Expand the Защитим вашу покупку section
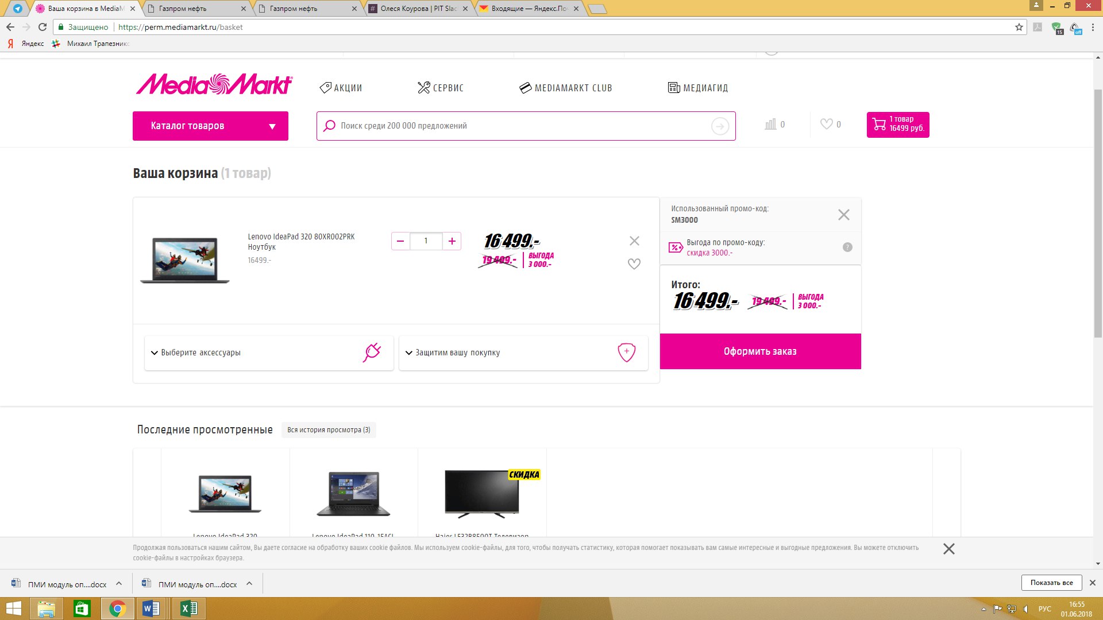1103x620 pixels. (x=523, y=352)
